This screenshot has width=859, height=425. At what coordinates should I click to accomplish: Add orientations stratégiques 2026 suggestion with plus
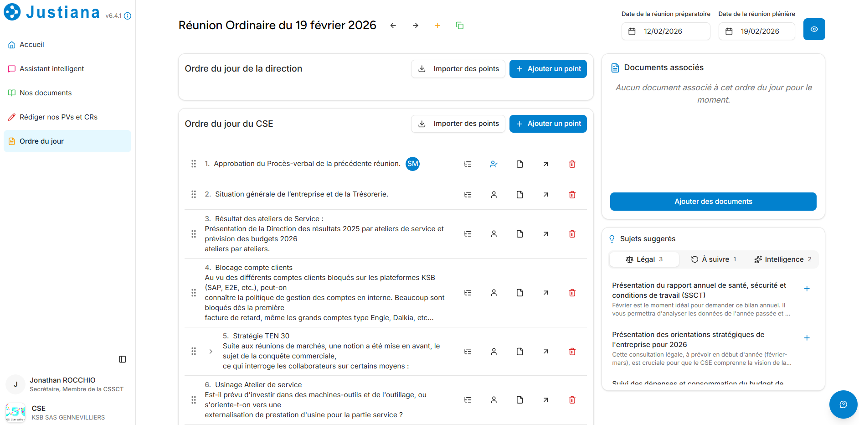[807, 338]
